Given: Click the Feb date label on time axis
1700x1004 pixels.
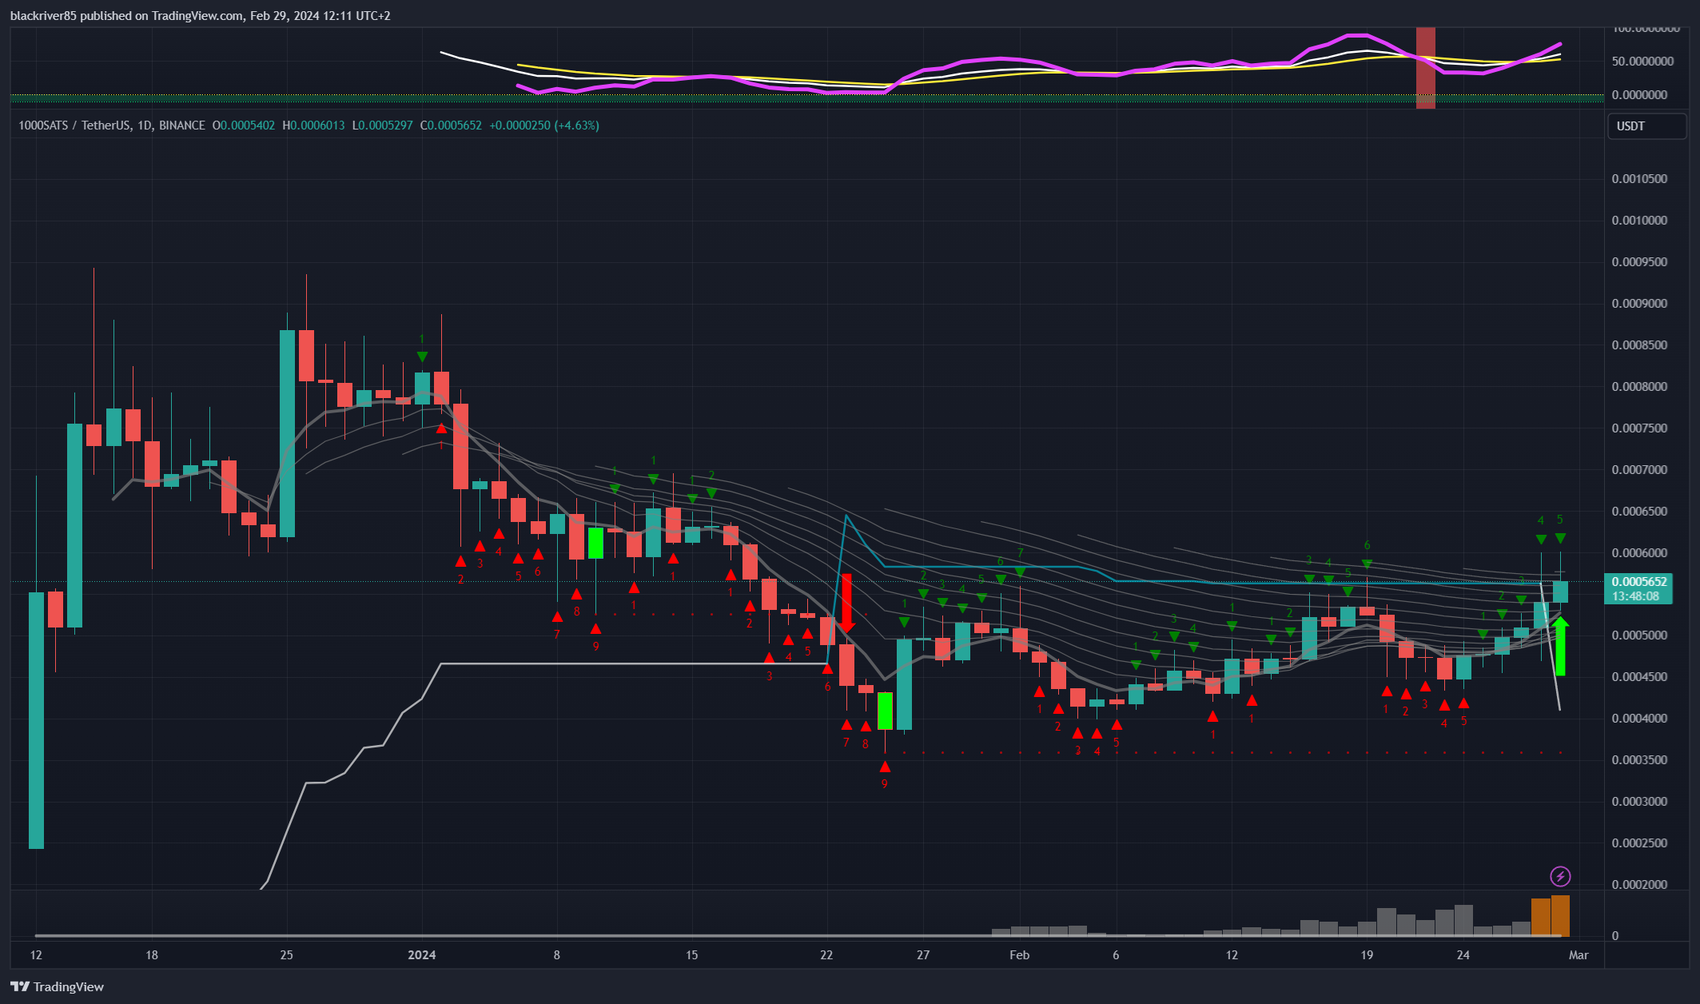Looking at the screenshot, I should [x=1019, y=955].
